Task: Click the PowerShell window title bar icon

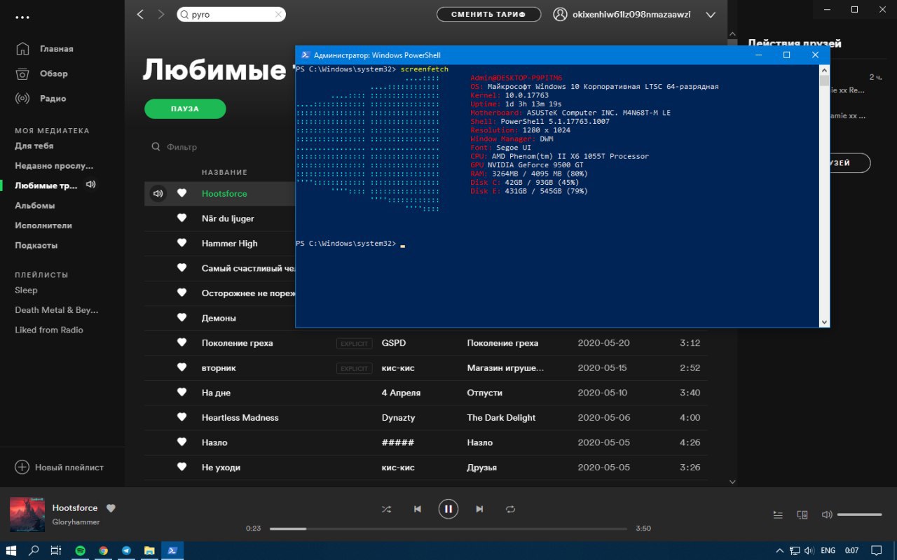Action: (306, 55)
